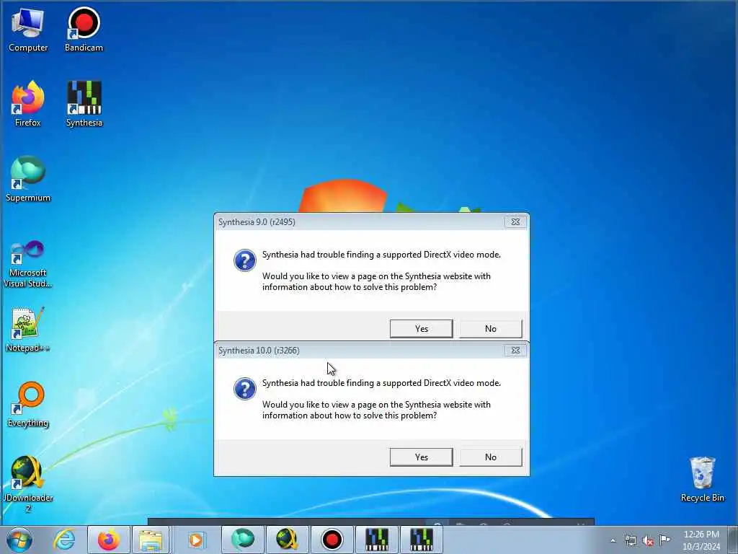Open the Computer desktop icon
The width and height of the screenshot is (738, 554).
(28, 29)
